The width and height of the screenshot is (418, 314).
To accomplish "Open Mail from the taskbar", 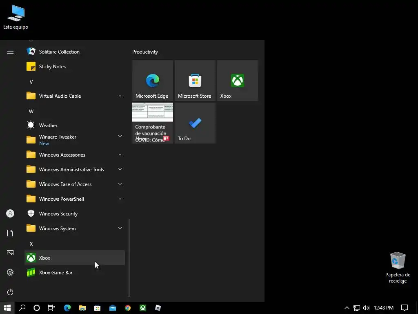I will [x=113, y=308].
